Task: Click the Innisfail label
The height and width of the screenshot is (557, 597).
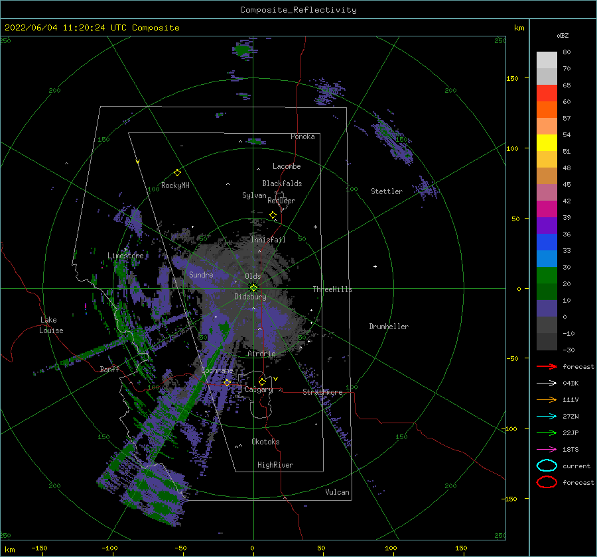Action: 268,240
